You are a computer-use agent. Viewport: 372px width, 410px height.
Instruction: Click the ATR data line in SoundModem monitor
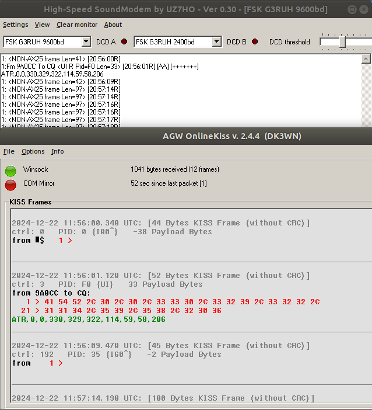(x=52, y=74)
